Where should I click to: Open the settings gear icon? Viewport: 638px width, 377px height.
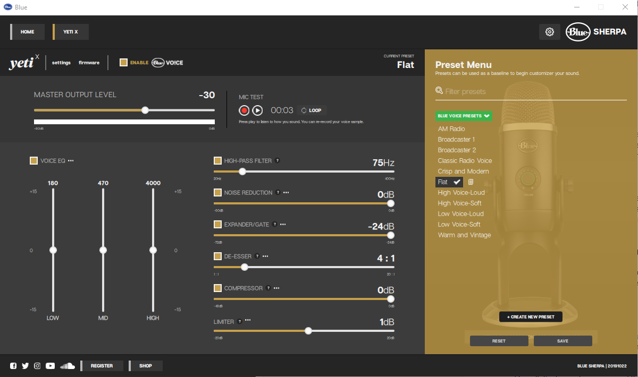point(549,32)
